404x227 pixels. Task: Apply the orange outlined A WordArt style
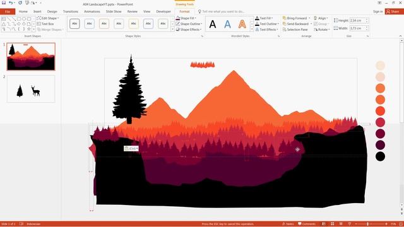coord(242,24)
